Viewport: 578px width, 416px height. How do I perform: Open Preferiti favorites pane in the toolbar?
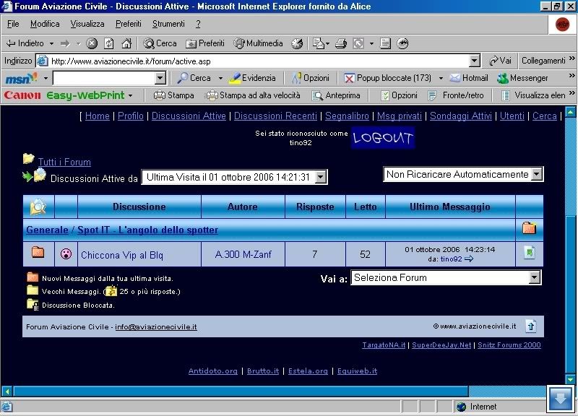205,43
